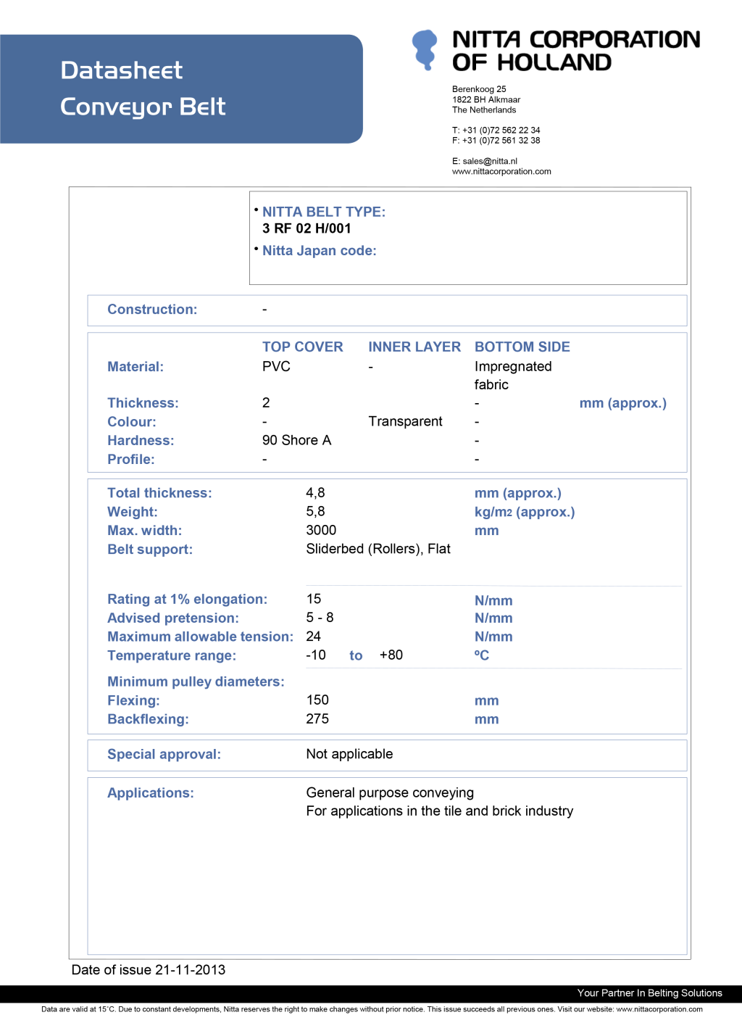Click the "Weight:" label
Screen dimensions: 742x1015
[133, 512]
